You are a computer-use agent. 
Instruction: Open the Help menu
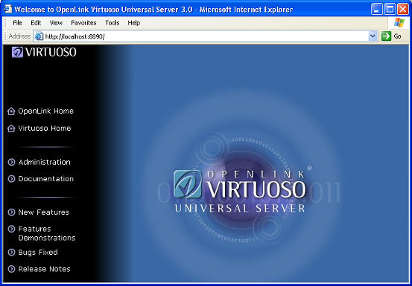pyautogui.click(x=134, y=23)
